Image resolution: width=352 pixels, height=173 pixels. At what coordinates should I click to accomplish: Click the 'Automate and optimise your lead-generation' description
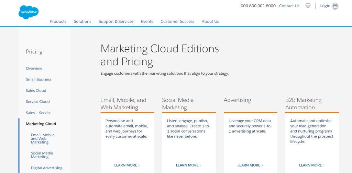tap(312, 131)
